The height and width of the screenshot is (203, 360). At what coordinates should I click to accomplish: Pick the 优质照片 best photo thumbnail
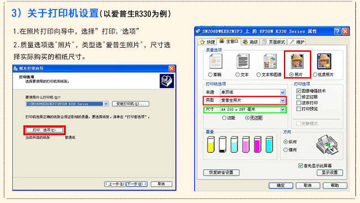pyautogui.click(x=324, y=61)
